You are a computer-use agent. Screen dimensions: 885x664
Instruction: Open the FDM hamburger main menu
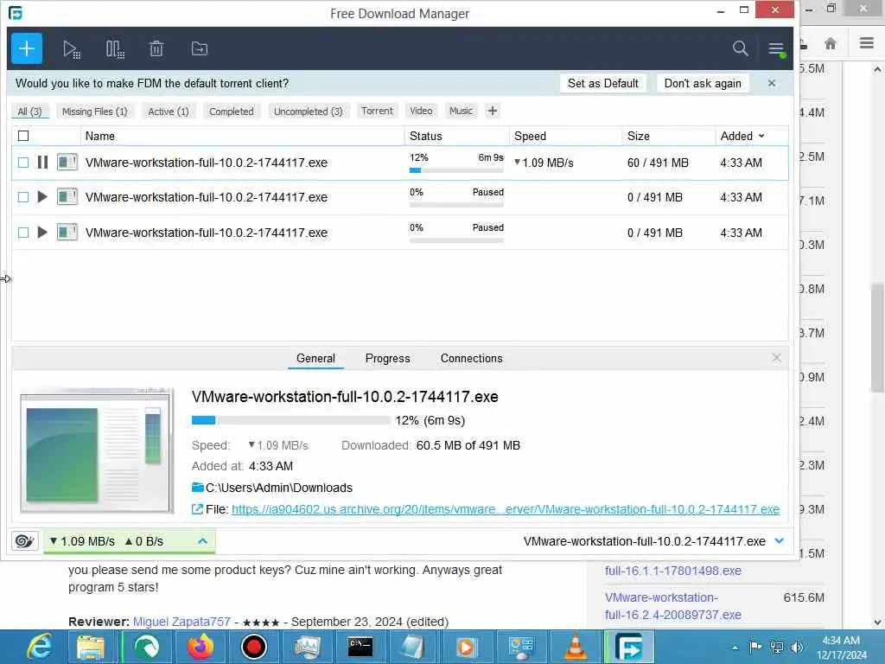[777, 49]
